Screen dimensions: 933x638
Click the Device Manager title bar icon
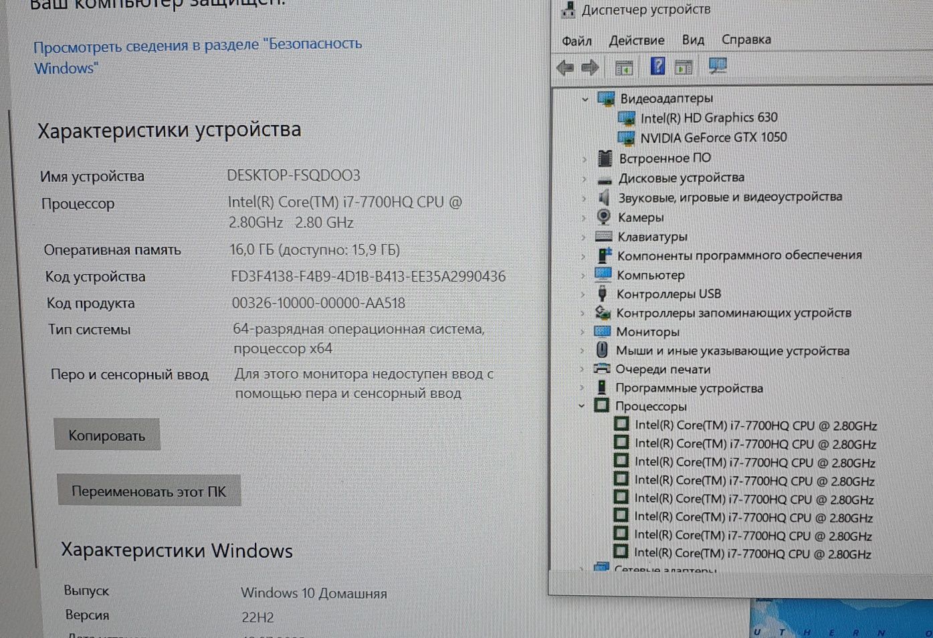point(568,9)
